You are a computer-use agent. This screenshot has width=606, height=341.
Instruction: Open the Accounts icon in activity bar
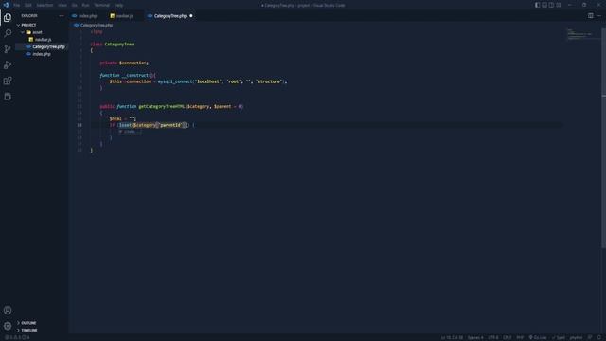point(8,310)
